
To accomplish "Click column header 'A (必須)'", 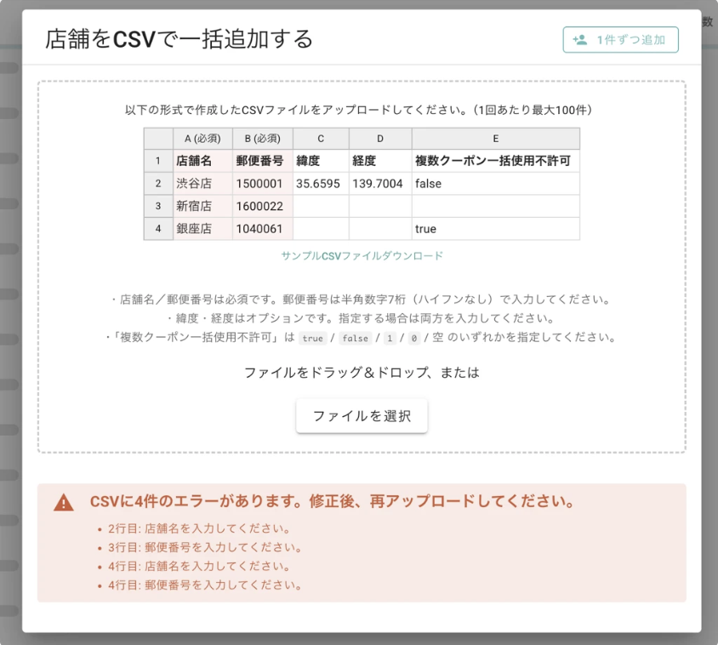I will 202,139.
